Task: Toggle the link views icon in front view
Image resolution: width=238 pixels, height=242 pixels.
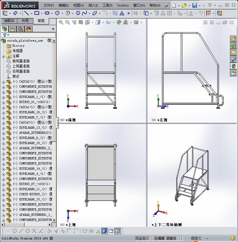Action: pyautogui.click(x=62, y=120)
